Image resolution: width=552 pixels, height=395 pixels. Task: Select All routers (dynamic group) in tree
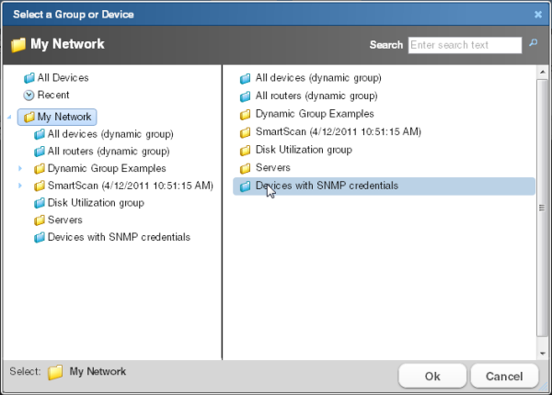click(109, 152)
